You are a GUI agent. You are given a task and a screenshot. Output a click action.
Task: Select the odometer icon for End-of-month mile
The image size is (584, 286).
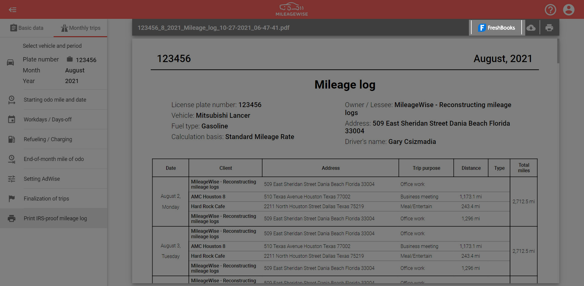12,159
